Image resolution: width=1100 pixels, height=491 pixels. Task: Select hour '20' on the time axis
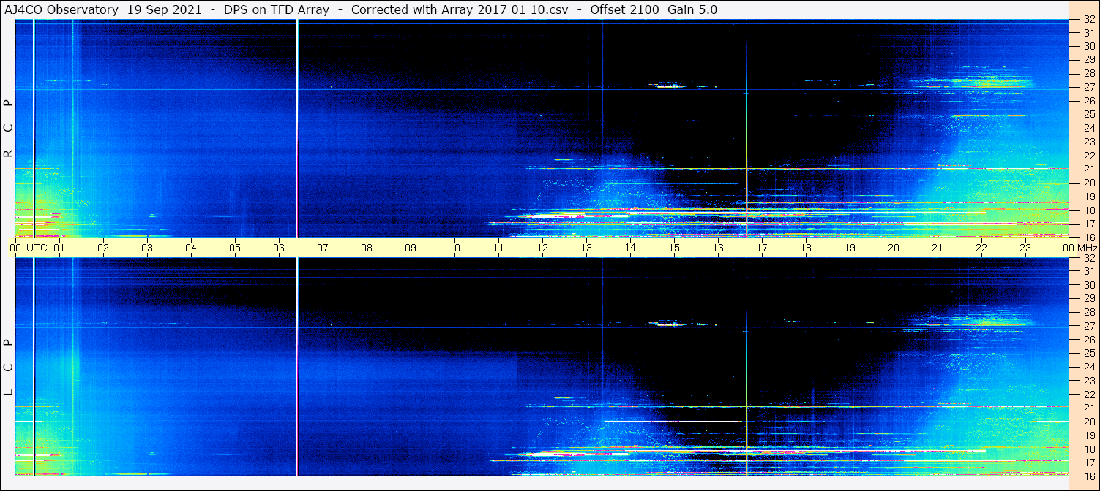click(894, 248)
